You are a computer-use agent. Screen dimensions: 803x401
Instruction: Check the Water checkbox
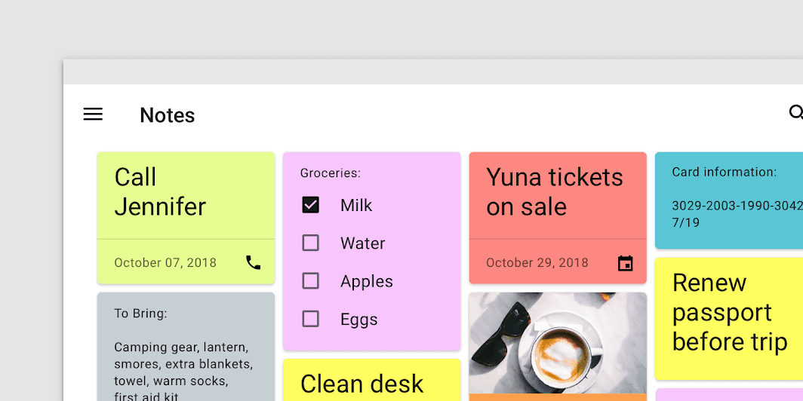click(310, 243)
